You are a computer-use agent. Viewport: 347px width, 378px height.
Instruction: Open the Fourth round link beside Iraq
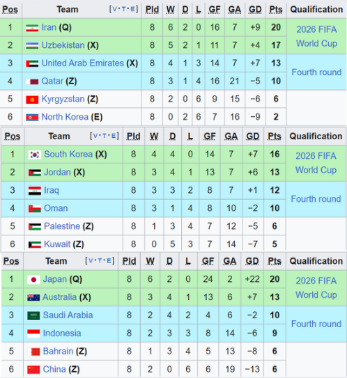click(316, 199)
